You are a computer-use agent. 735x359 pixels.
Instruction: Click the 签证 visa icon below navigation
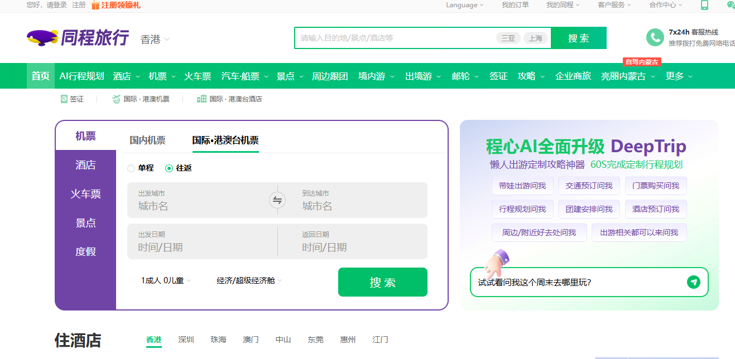click(x=64, y=99)
